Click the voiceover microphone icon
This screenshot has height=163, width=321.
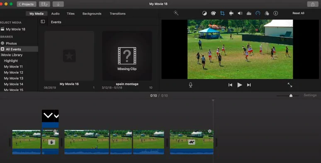point(191,85)
